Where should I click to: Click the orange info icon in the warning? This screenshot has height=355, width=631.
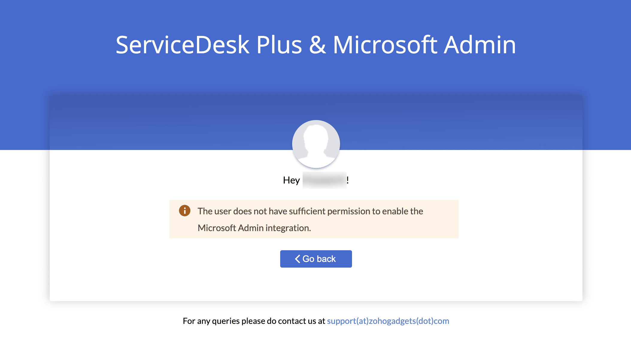(x=185, y=211)
